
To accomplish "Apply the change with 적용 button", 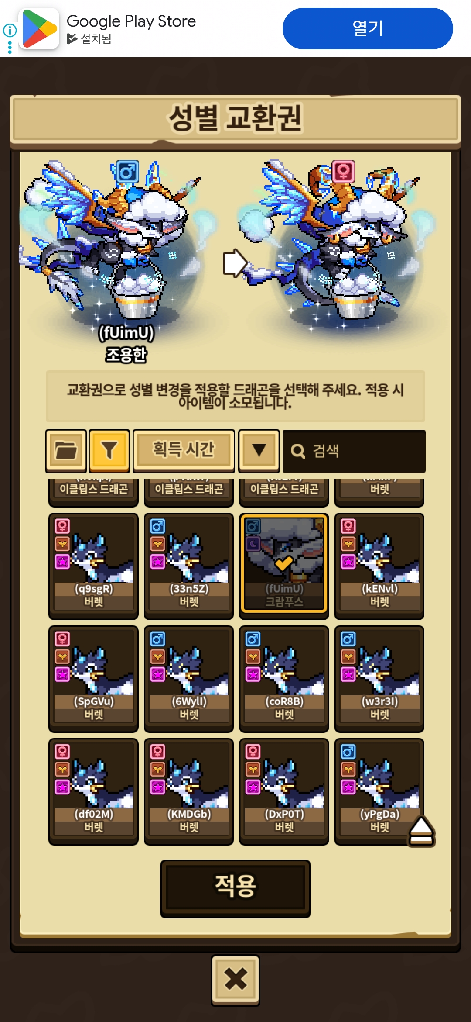I will 235,889.
